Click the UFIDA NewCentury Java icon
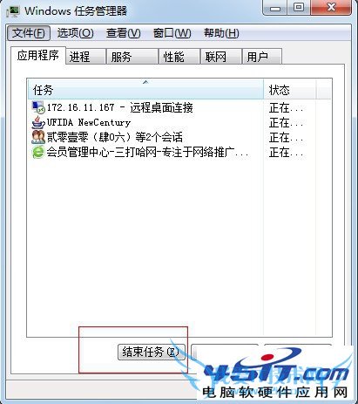 [x=38, y=122]
